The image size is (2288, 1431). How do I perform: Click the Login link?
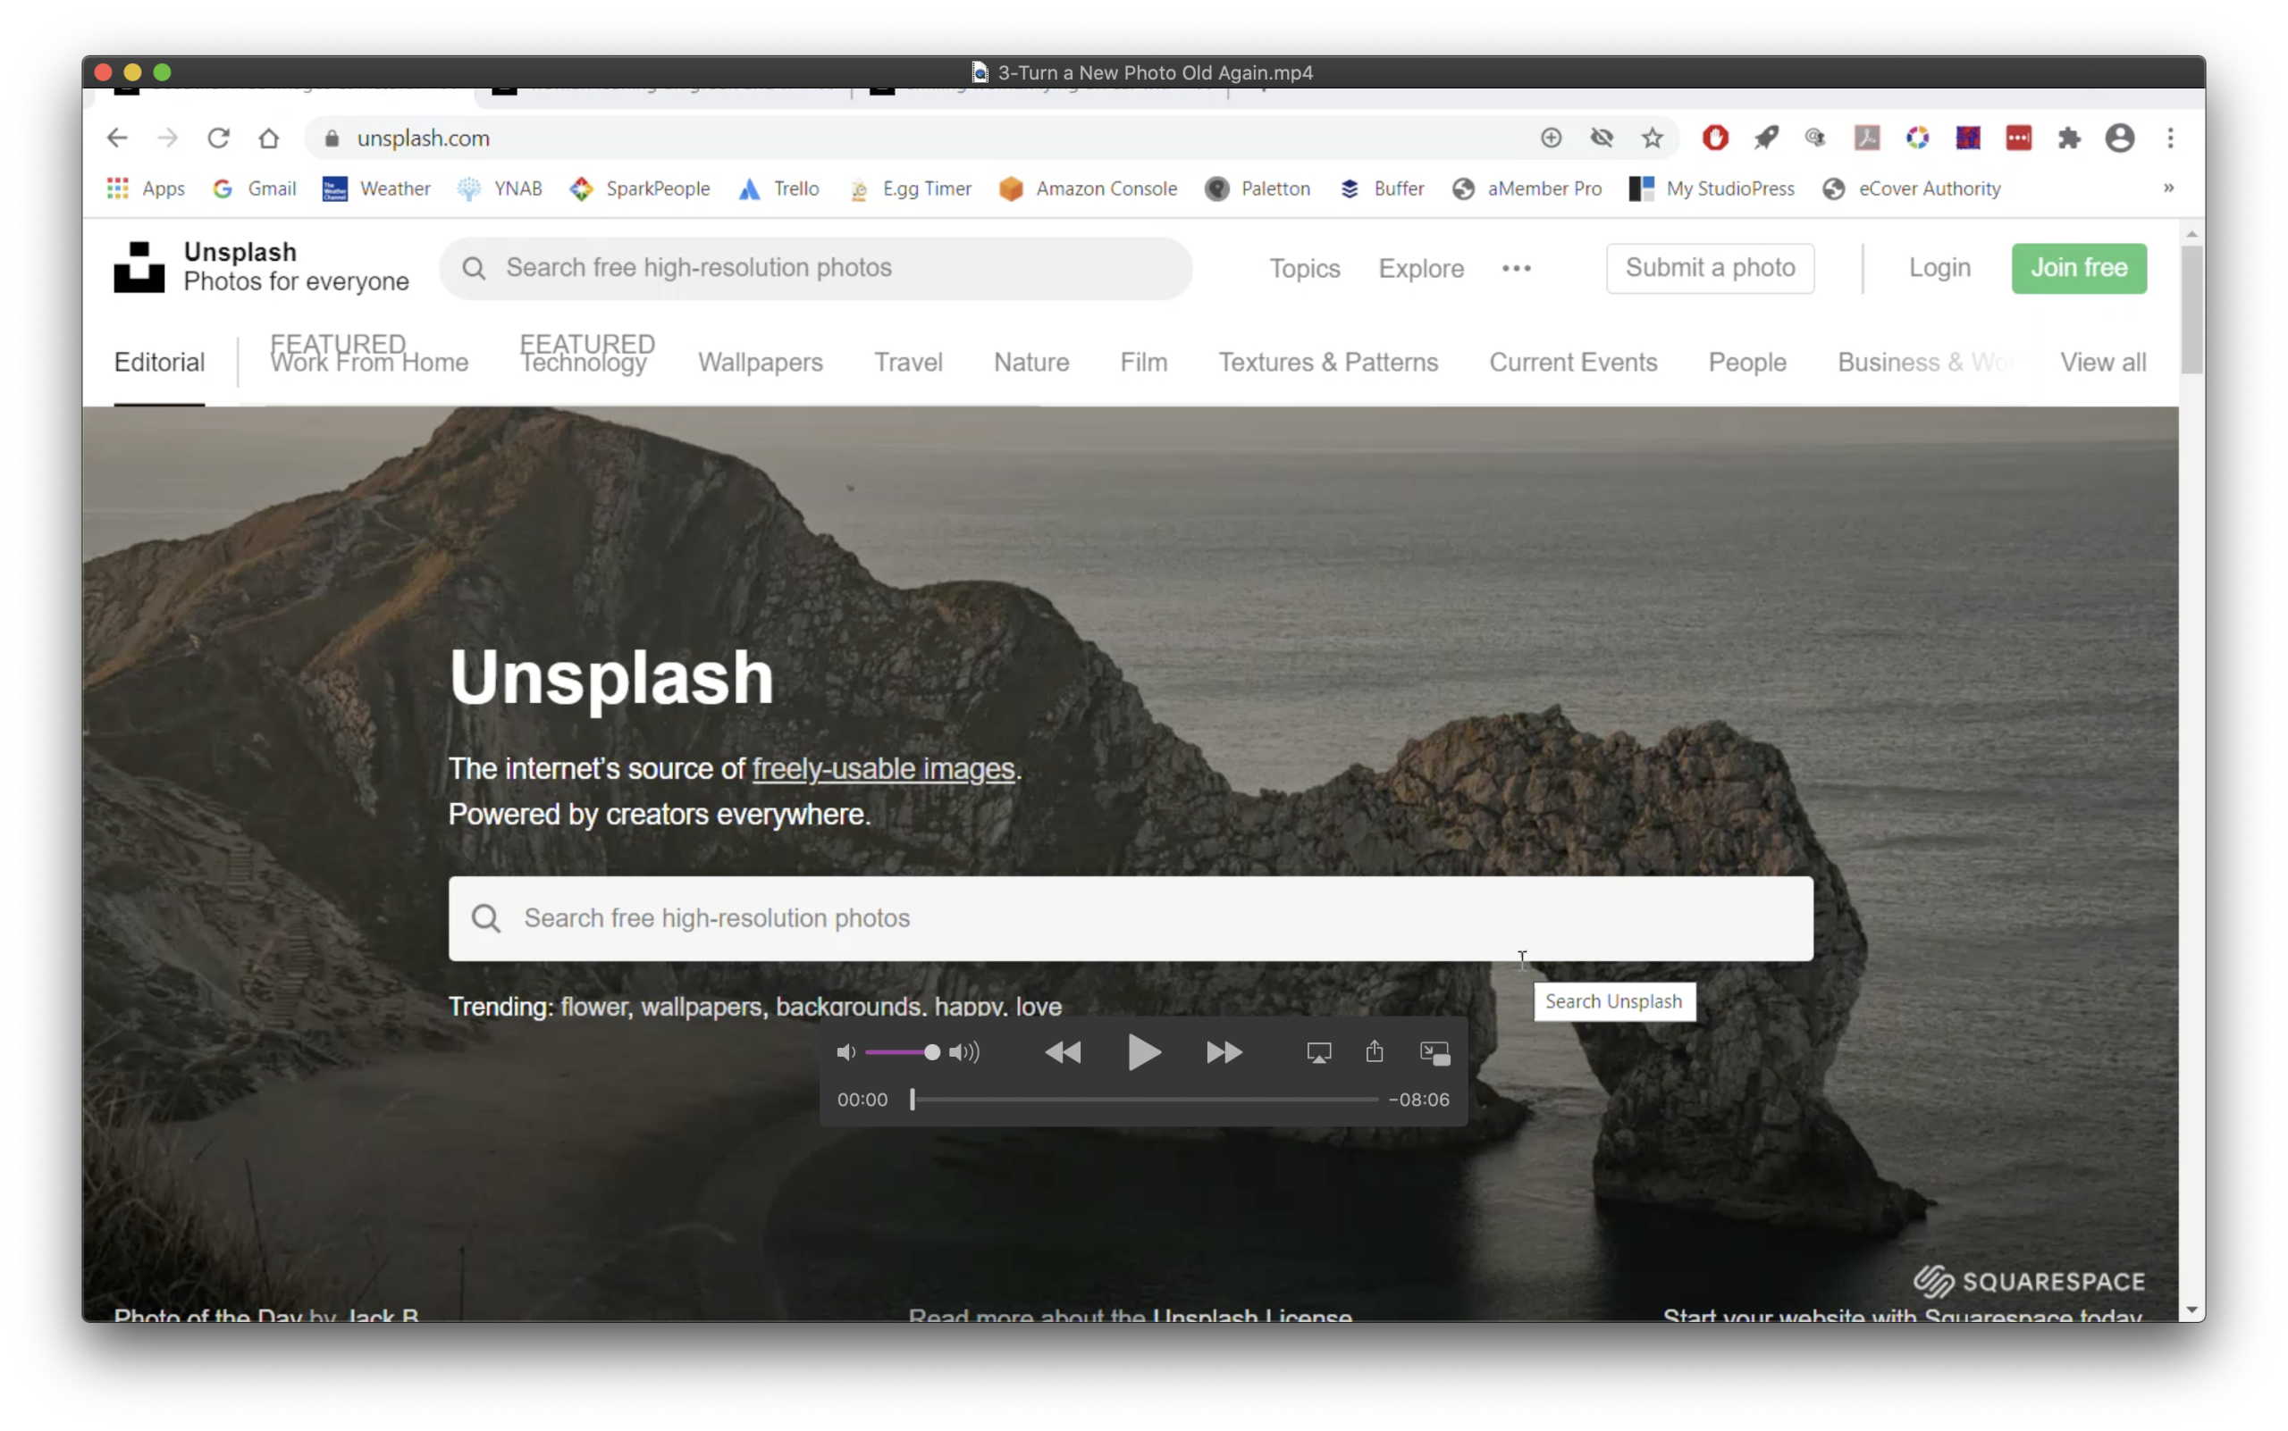tap(1939, 268)
